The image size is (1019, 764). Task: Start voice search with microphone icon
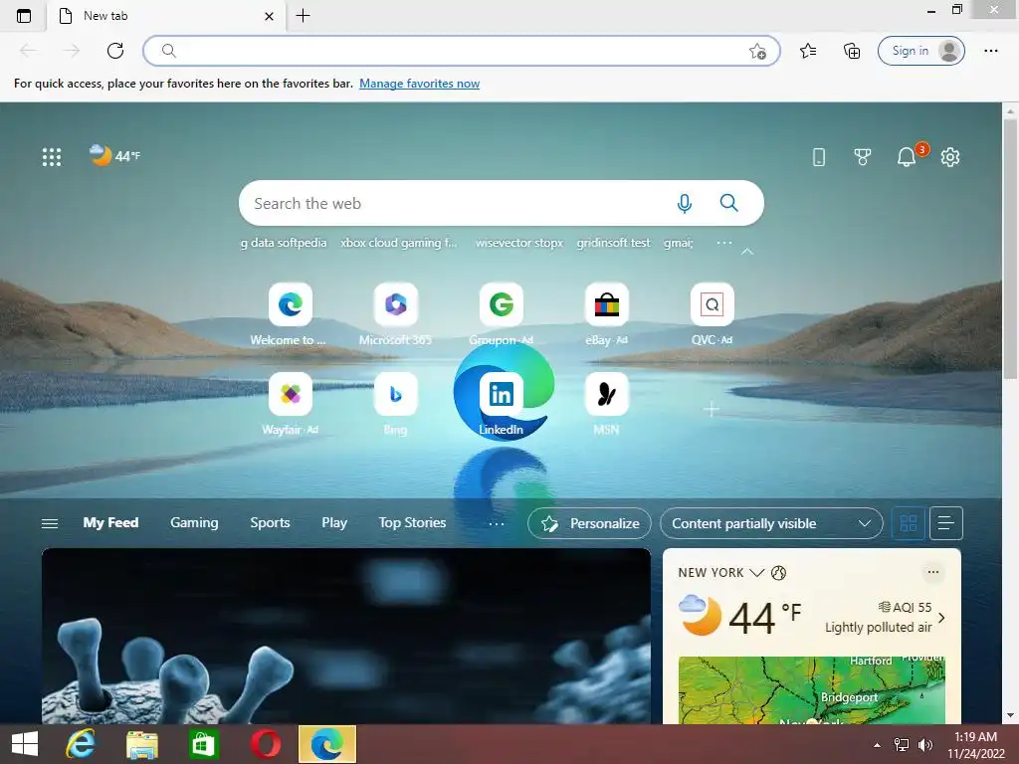684,203
